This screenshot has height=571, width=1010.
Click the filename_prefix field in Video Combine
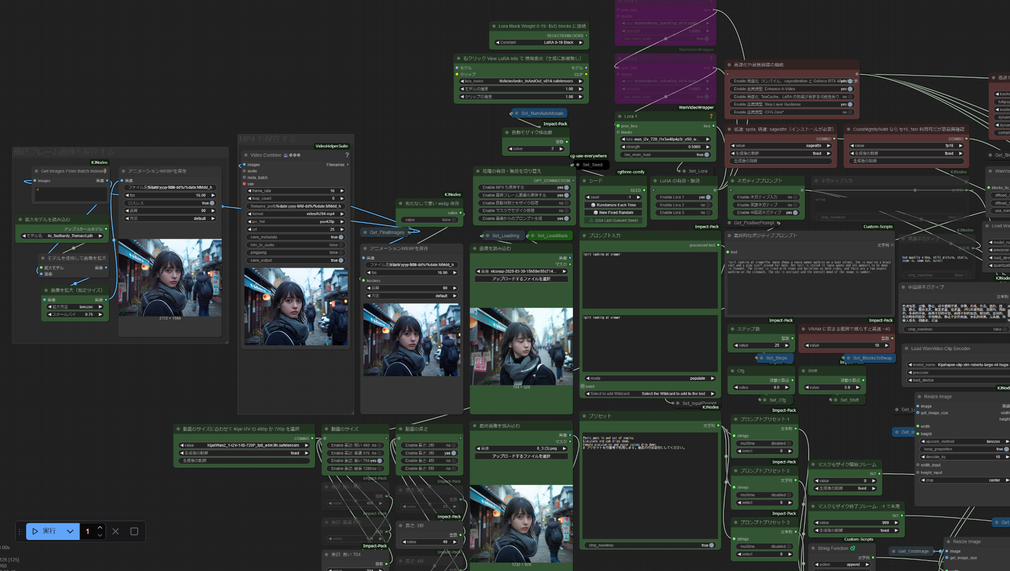pos(295,206)
